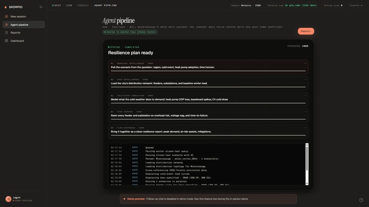Click the Plan Synthesis progress bar
The width and height of the screenshot is (369, 207).
[208, 135]
